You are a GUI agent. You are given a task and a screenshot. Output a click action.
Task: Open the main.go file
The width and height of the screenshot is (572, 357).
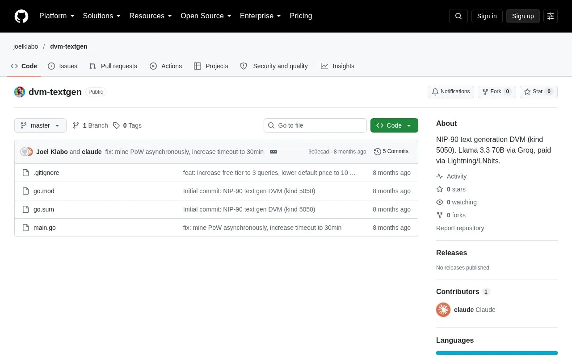45,228
